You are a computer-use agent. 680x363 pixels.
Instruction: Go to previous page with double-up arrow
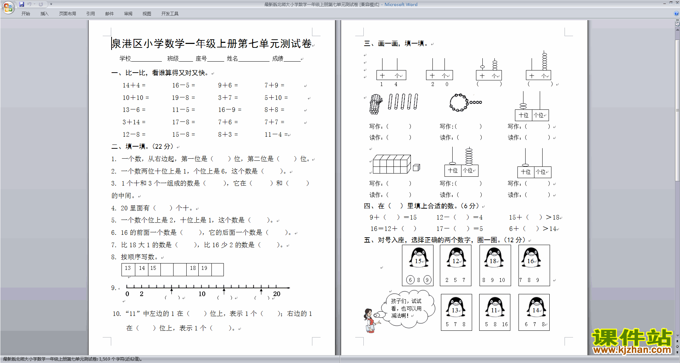coord(677,341)
